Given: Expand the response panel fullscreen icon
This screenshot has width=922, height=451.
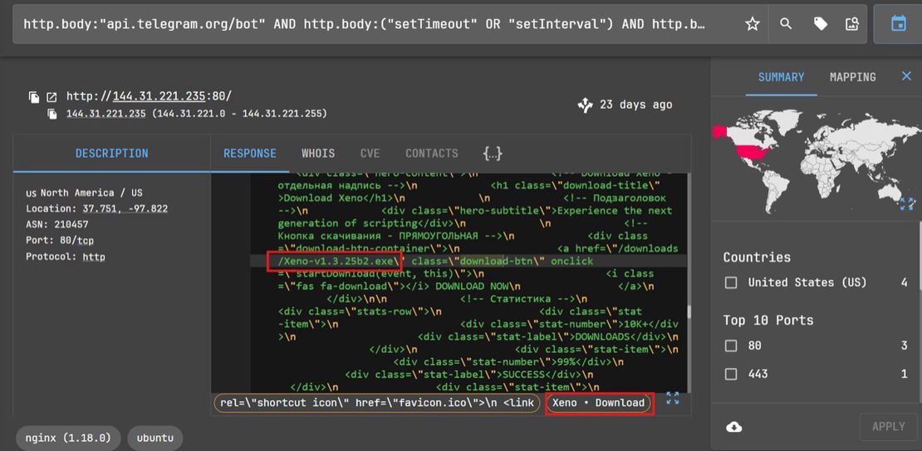Looking at the screenshot, I should click(x=673, y=398).
